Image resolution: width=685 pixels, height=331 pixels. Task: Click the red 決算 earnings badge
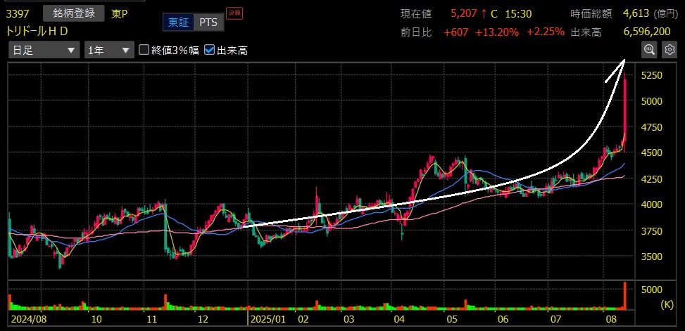234,13
